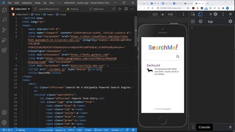
Task: Open the Go menu
Action: tap(45, 3)
